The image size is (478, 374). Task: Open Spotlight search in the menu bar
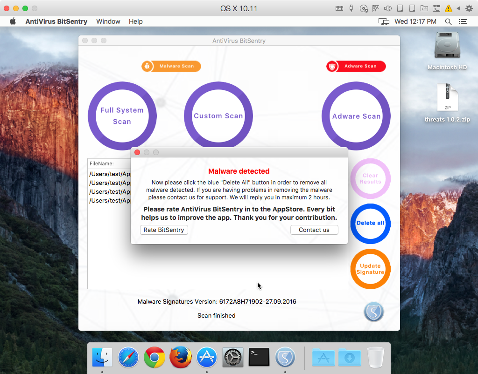click(448, 21)
